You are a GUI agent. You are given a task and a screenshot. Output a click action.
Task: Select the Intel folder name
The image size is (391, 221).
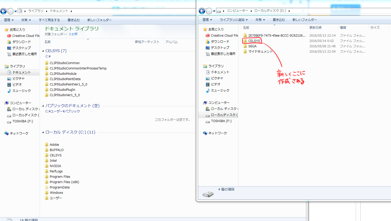(x=53, y=160)
